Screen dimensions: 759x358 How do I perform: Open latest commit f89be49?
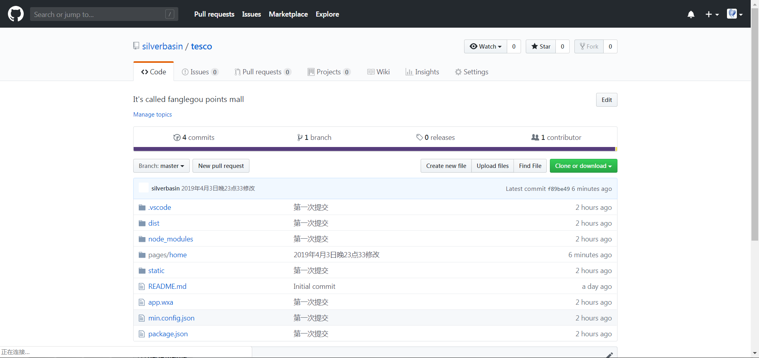click(559, 189)
